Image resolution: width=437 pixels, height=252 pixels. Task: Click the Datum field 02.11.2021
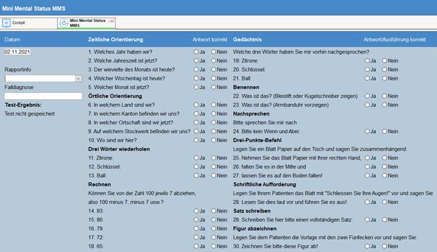pyautogui.click(x=17, y=52)
